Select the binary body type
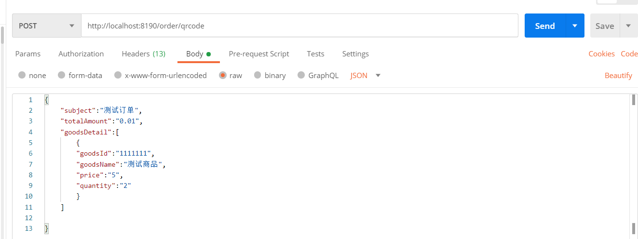 [258, 75]
